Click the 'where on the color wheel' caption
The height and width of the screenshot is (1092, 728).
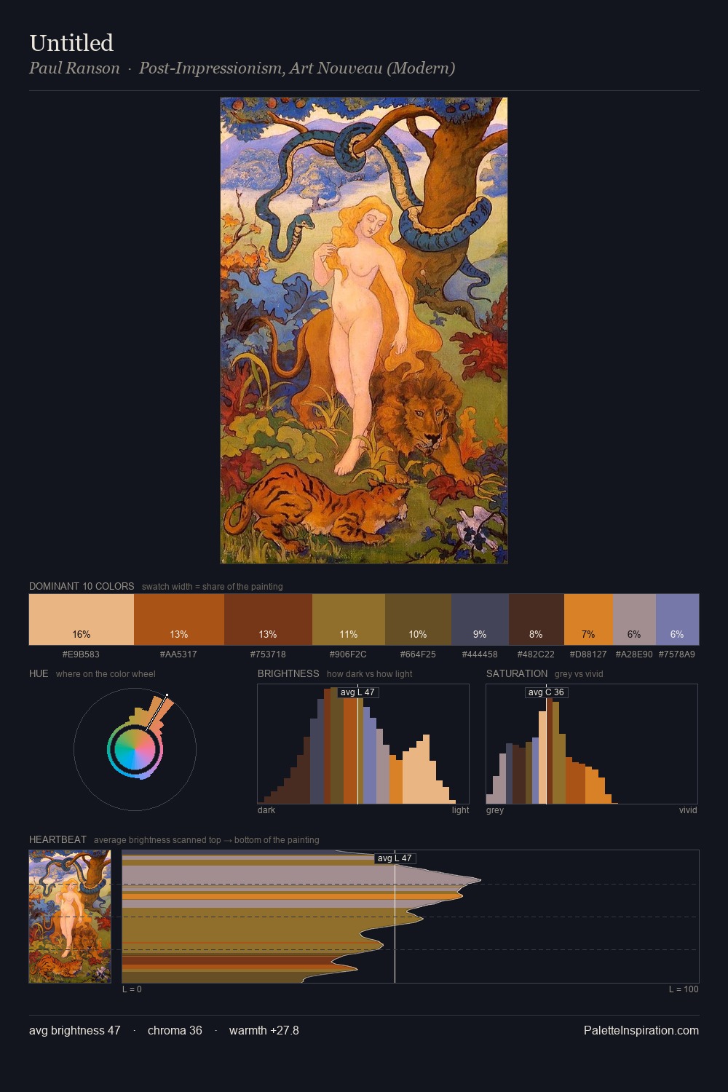click(106, 674)
